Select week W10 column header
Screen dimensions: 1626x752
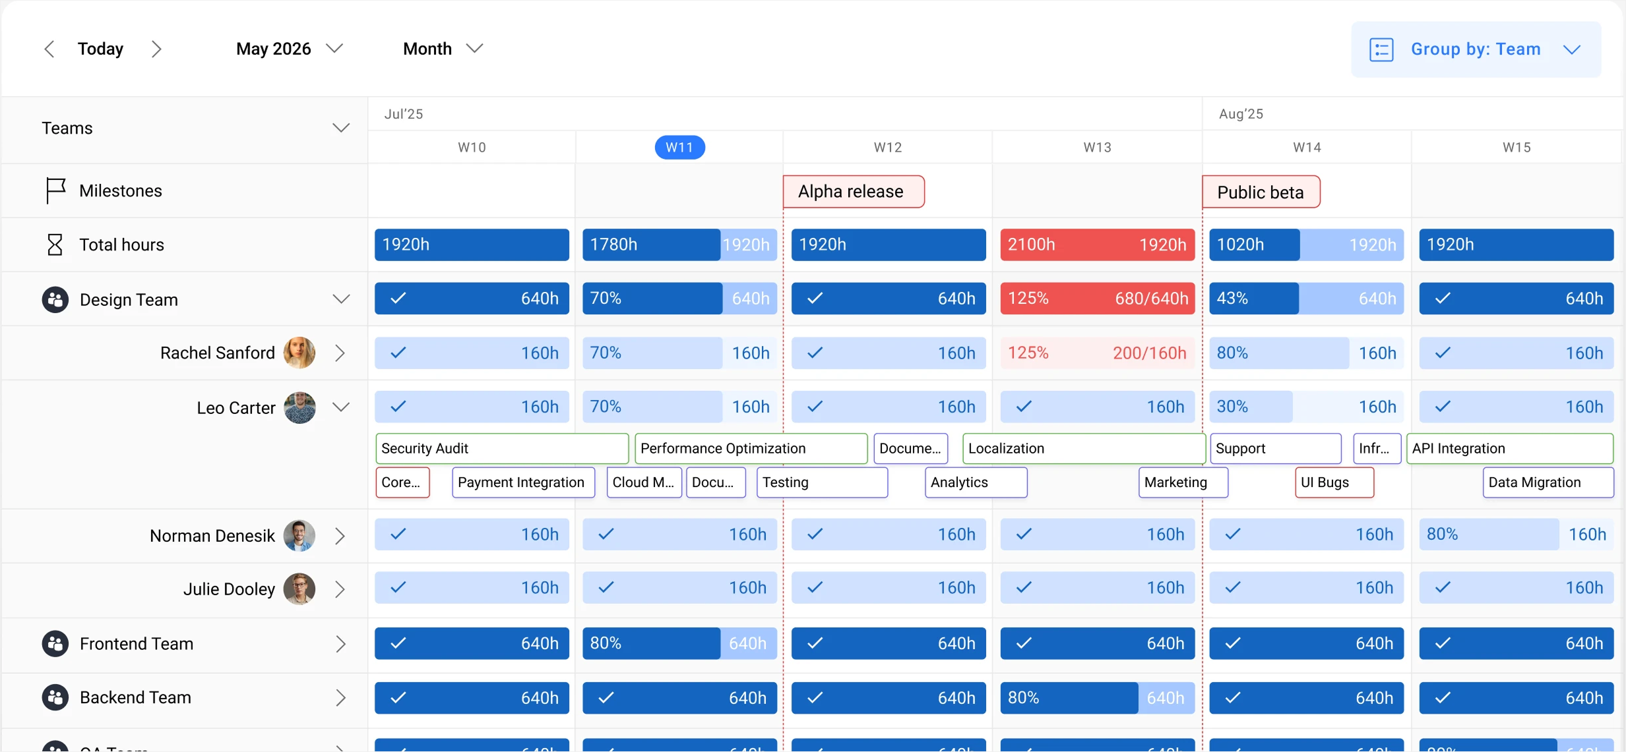[472, 147]
